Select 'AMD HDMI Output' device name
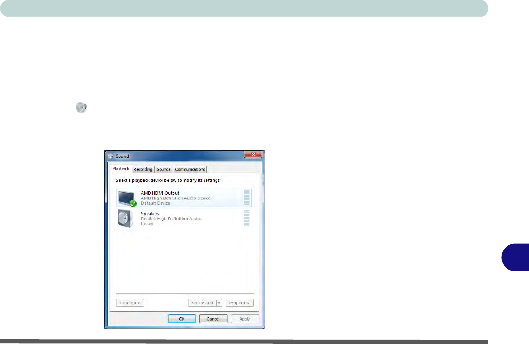529x344 pixels. (x=160, y=193)
